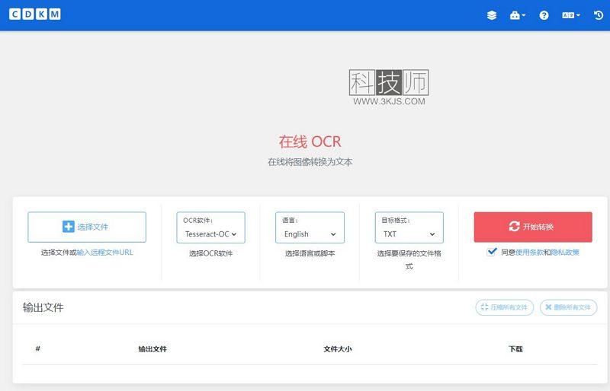
Task: Open the stacked layers icon in header
Action: [x=492, y=15]
